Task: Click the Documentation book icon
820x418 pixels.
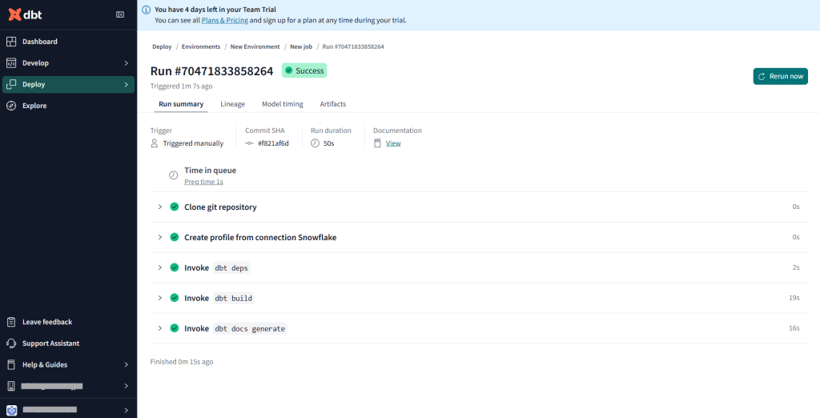Action: [377, 143]
